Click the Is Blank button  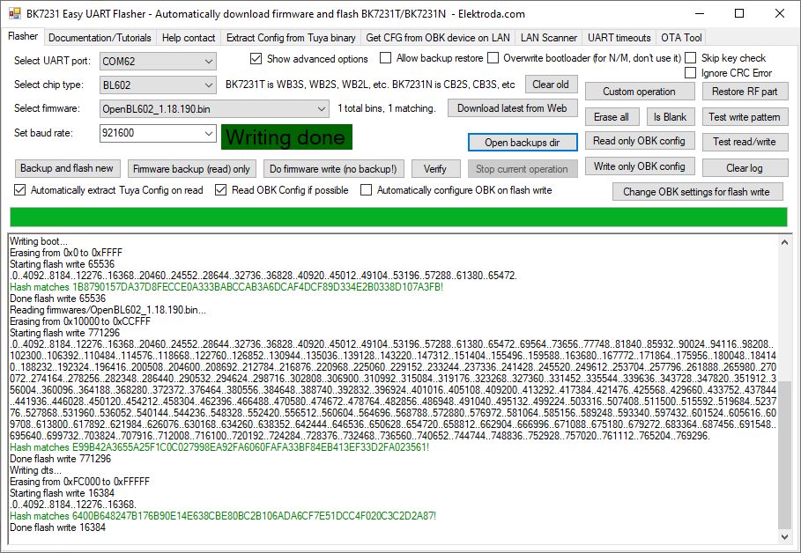tap(671, 117)
